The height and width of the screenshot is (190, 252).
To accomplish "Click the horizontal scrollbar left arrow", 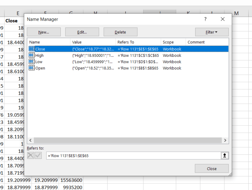I will coord(31,140).
